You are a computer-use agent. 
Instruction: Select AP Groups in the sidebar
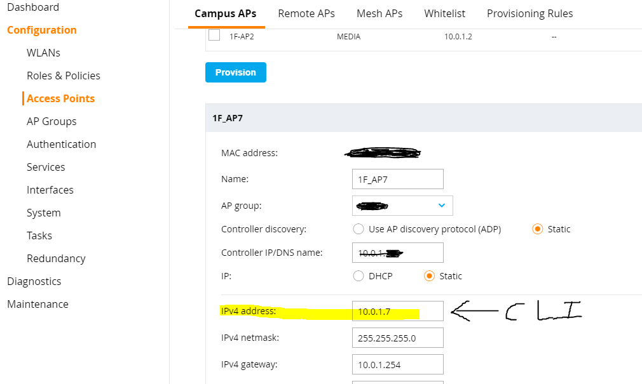tap(51, 121)
